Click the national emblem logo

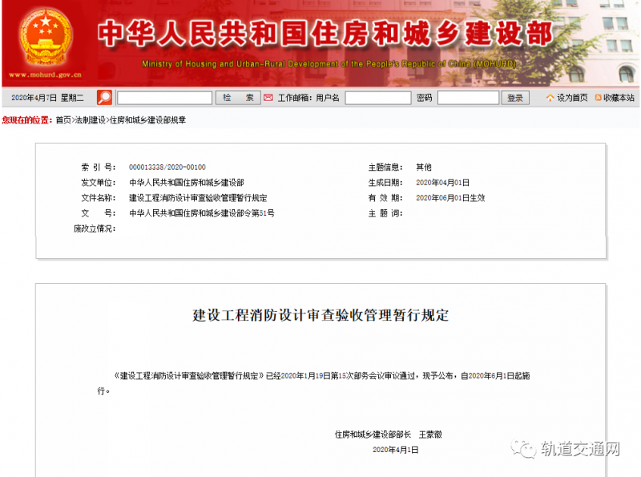tap(46, 37)
